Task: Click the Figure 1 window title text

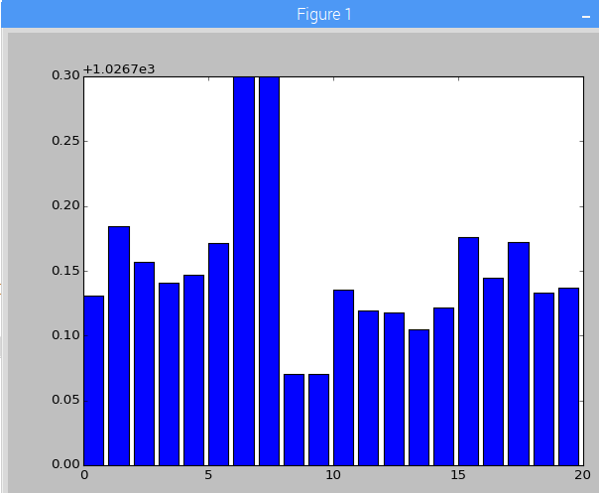Action: coord(323,15)
